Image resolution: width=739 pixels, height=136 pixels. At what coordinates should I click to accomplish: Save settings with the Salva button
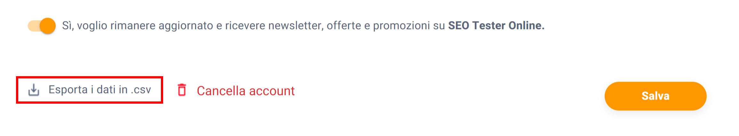tap(655, 96)
